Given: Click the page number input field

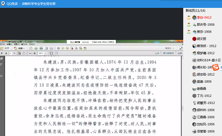Looking at the screenshot, I should coord(11,53).
